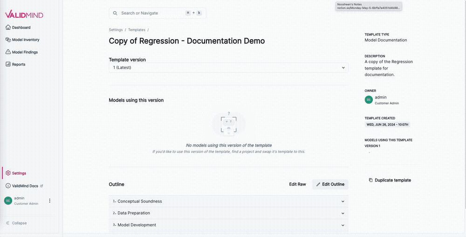This screenshot has width=466, height=237.
Task: Navigate to Settings breadcrumb
Action: [x=116, y=30]
